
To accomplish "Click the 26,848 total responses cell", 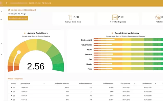I will 111,100.
